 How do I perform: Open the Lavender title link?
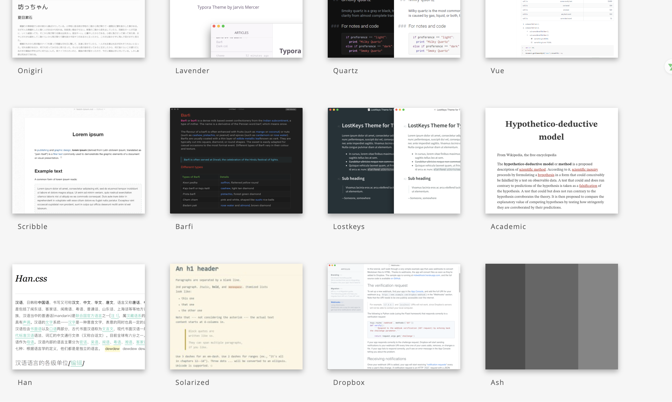pos(192,71)
